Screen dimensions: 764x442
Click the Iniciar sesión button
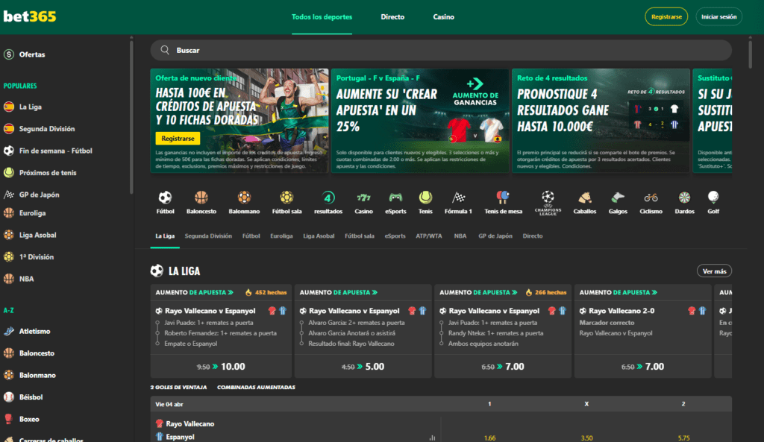(x=718, y=16)
